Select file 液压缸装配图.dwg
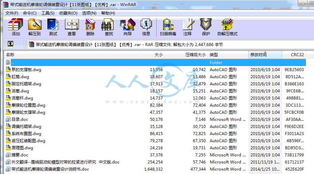314x174 pixels. point(28,141)
